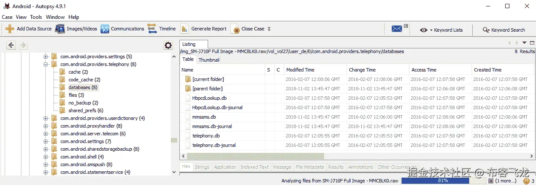Select the telephony.db-journal row
The height and width of the screenshot is (185, 536).
coord(357,145)
